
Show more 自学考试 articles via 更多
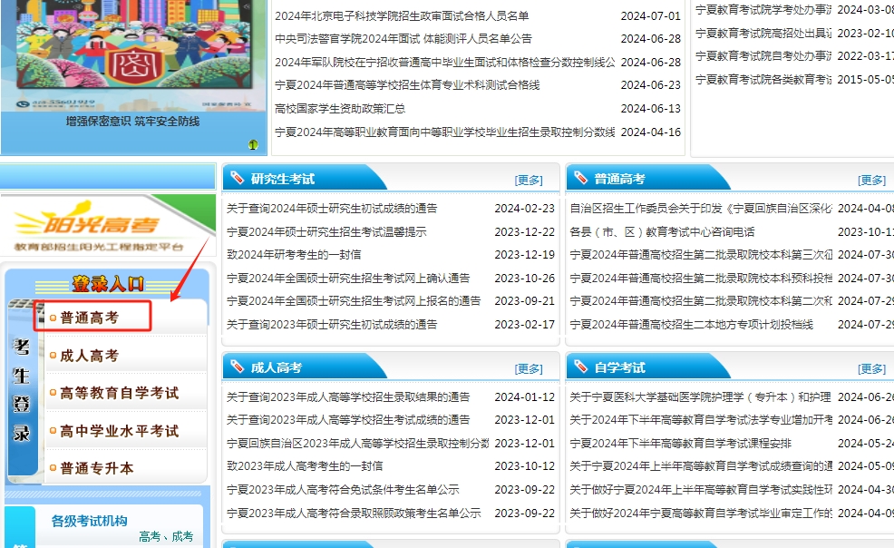coord(871,368)
